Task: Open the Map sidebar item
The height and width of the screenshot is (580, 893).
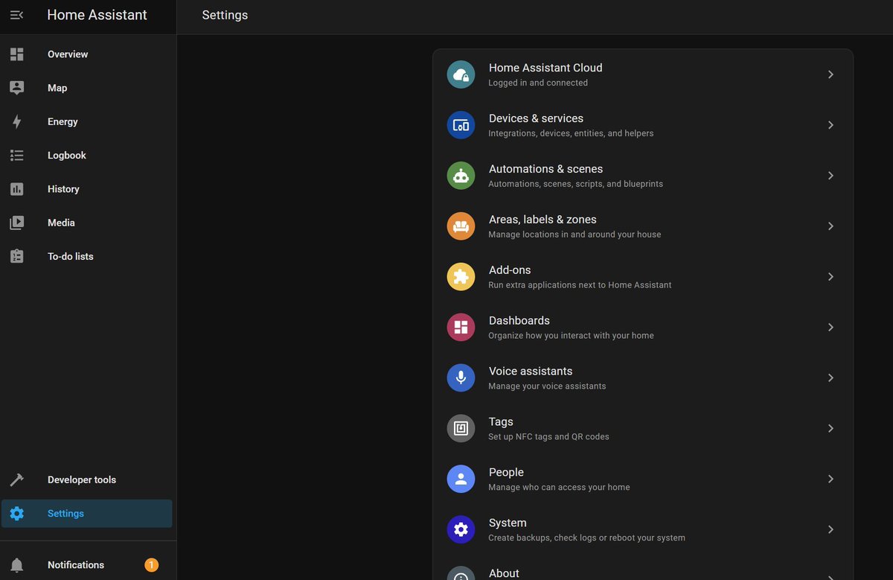Action: click(x=87, y=88)
